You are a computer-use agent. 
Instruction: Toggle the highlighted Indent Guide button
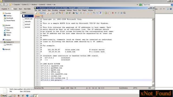(x=100, y=13)
